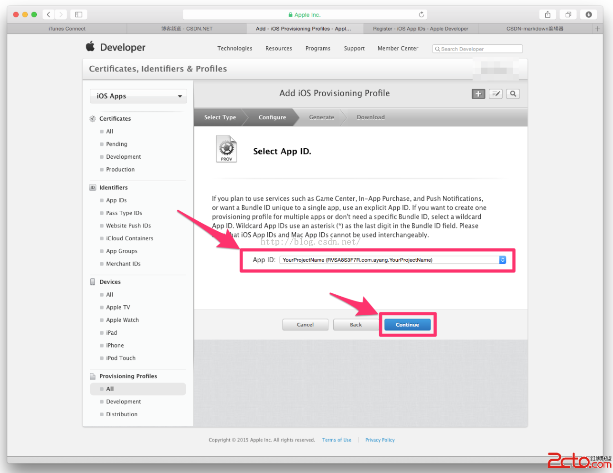Open the Terms of Use link
Screen dimensions: 613x473
[337, 440]
